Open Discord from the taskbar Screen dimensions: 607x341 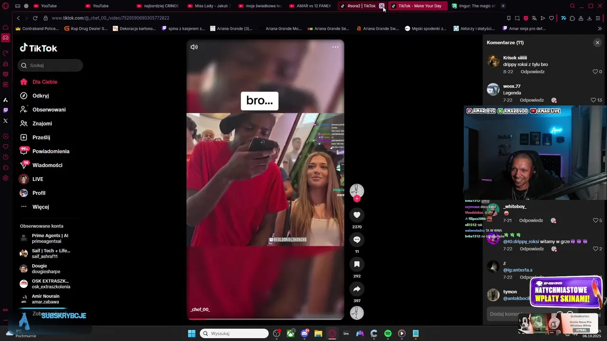304,333
